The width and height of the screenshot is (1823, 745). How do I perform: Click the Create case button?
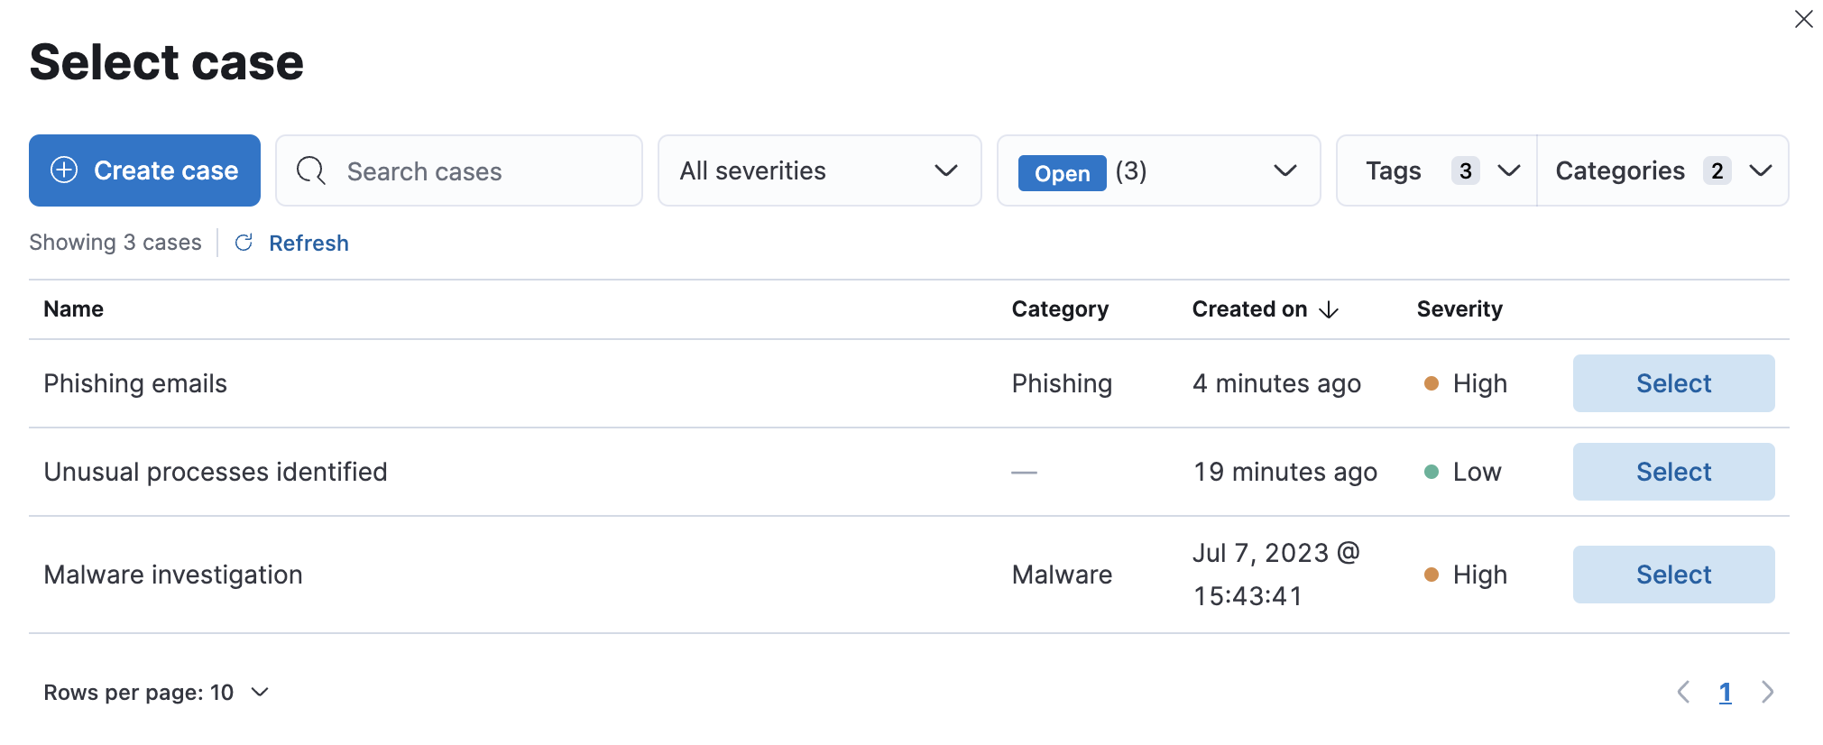point(144,170)
